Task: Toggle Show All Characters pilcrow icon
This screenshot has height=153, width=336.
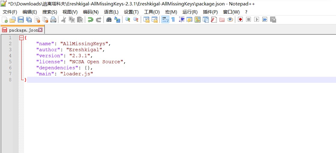Action: point(173,20)
